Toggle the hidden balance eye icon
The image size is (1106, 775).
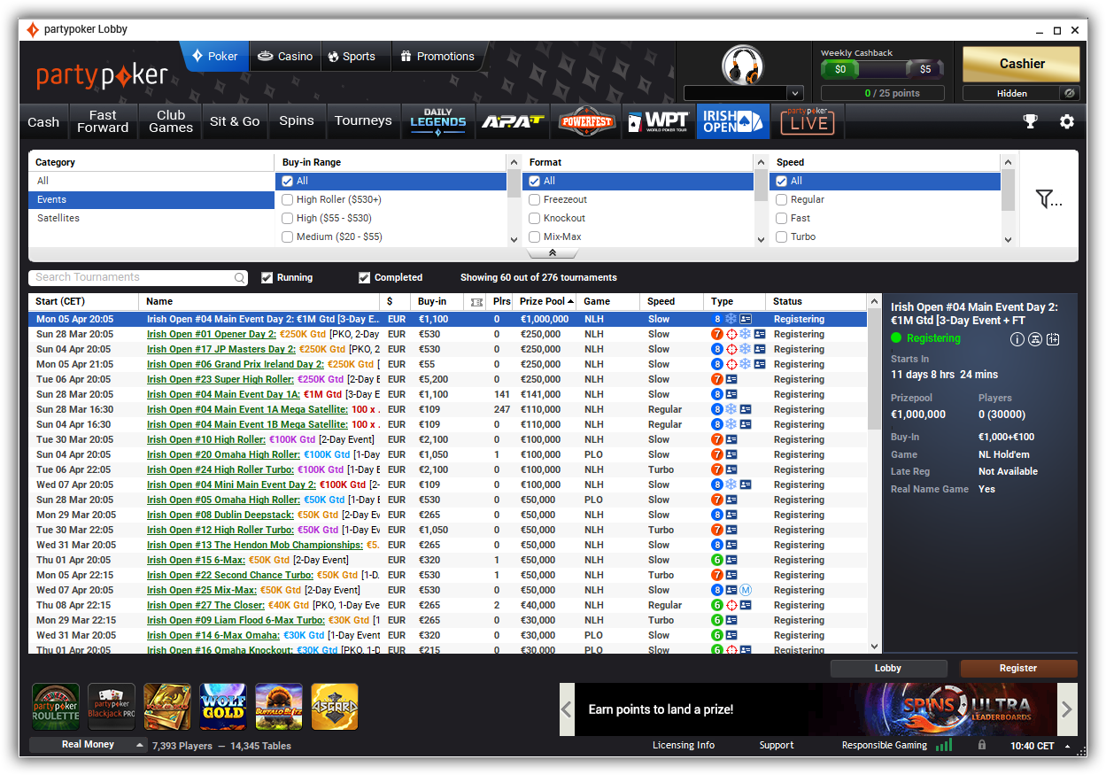(x=1070, y=93)
